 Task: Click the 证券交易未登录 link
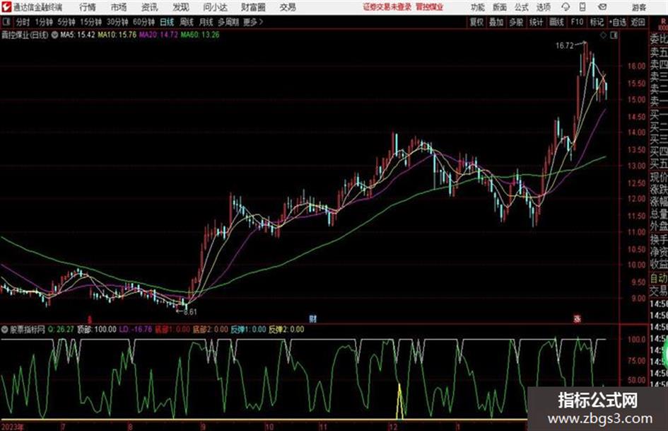[387, 7]
